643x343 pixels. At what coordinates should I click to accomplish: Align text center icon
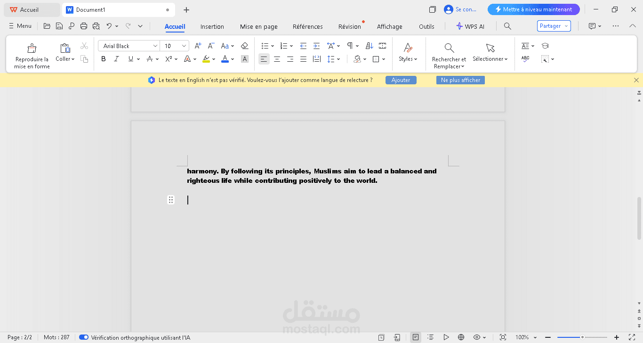point(277,59)
